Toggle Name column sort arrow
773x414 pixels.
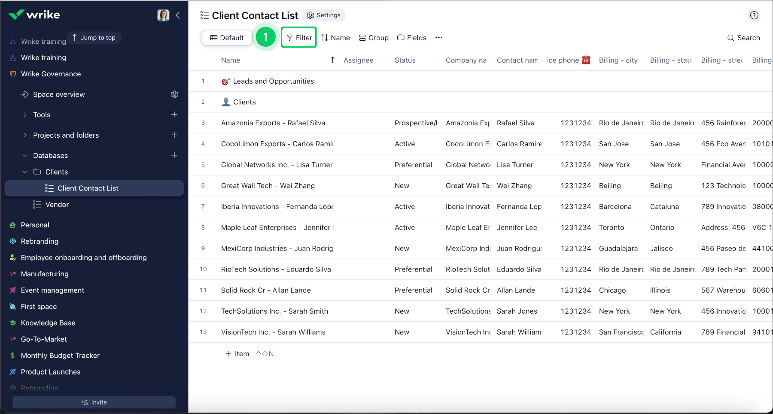click(x=332, y=60)
